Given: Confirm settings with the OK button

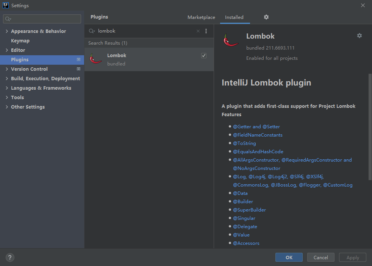Looking at the screenshot, I should (289, 257).
